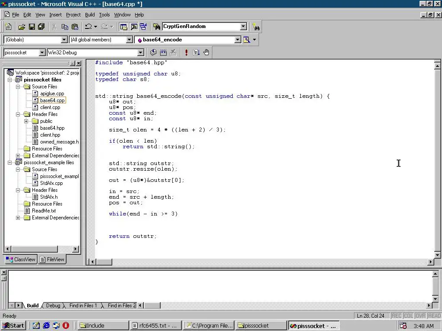Toggle the Output pane button

coord(134,27)
